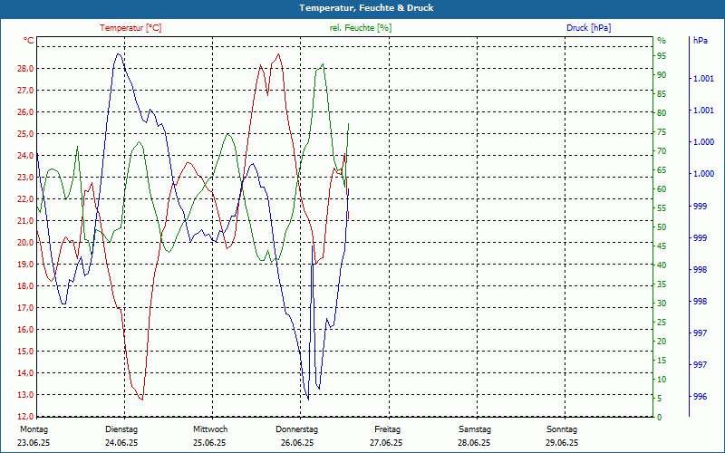Click the 27,0 temperature axis tick
The height and width of the screenshot is (453, 725).
(x=25, y=90)
